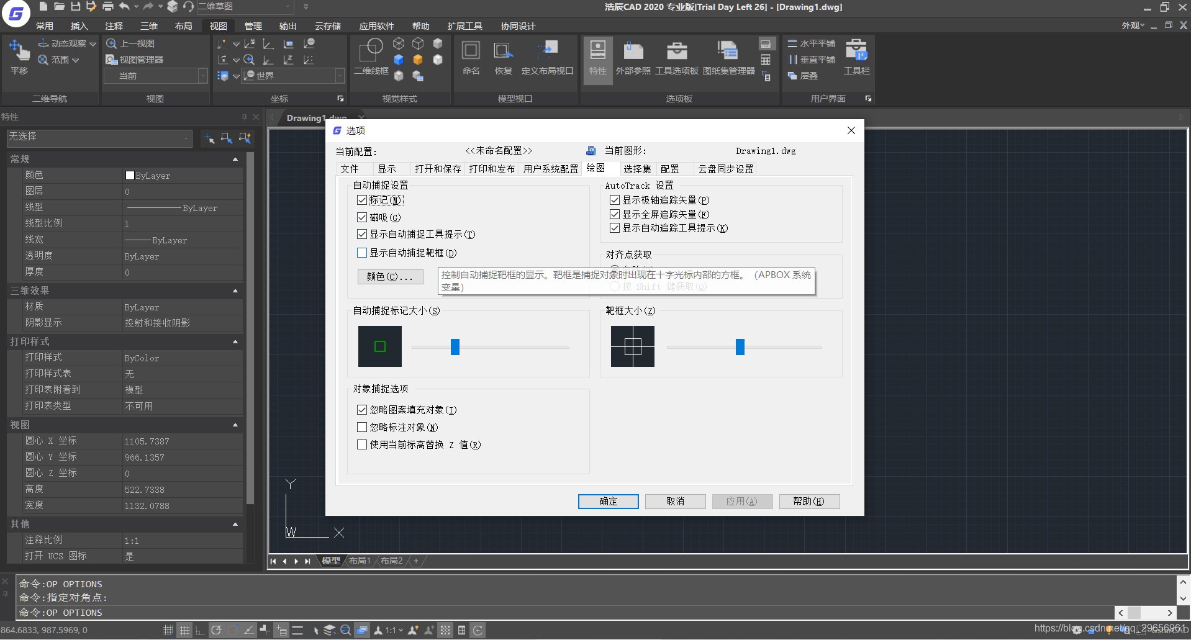Click the Save icon in quick access toolbar
The width and height of the screenshot is (1191, 640).
pos(75,6)
